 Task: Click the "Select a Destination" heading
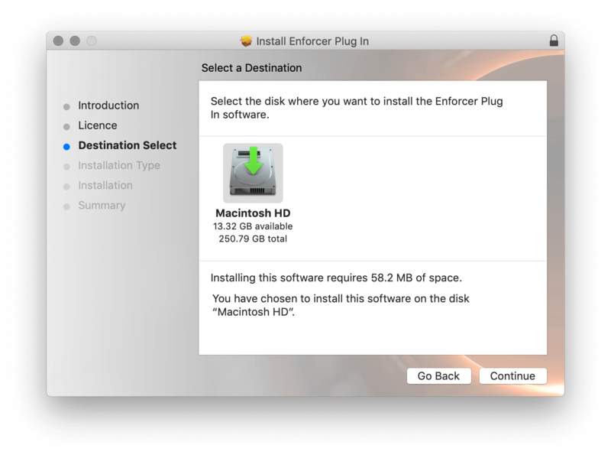(x=251, y=68)
